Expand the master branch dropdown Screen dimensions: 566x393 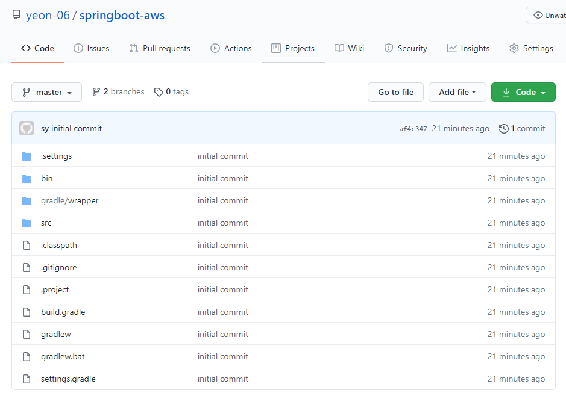[x=46, y=92]
